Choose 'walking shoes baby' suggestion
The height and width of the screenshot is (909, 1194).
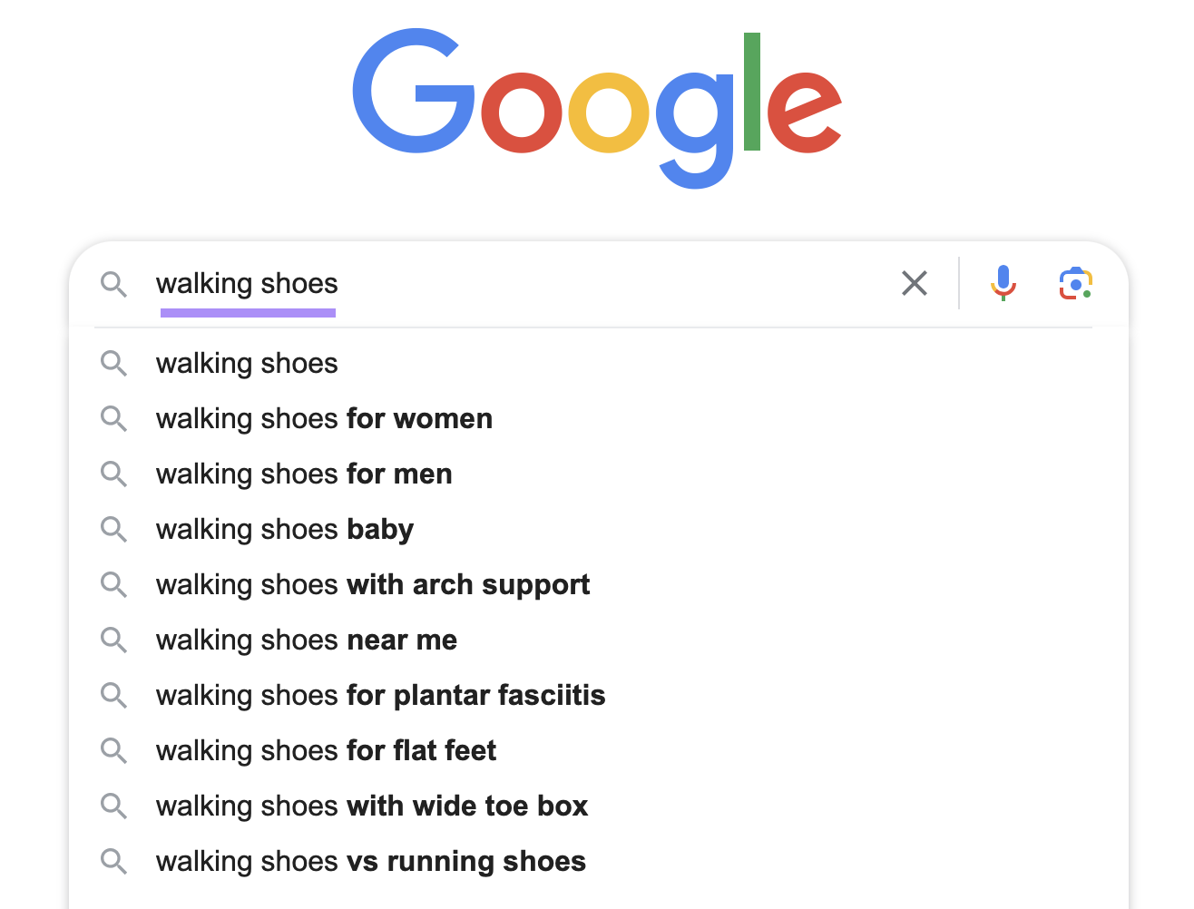[x=284, y=529]
